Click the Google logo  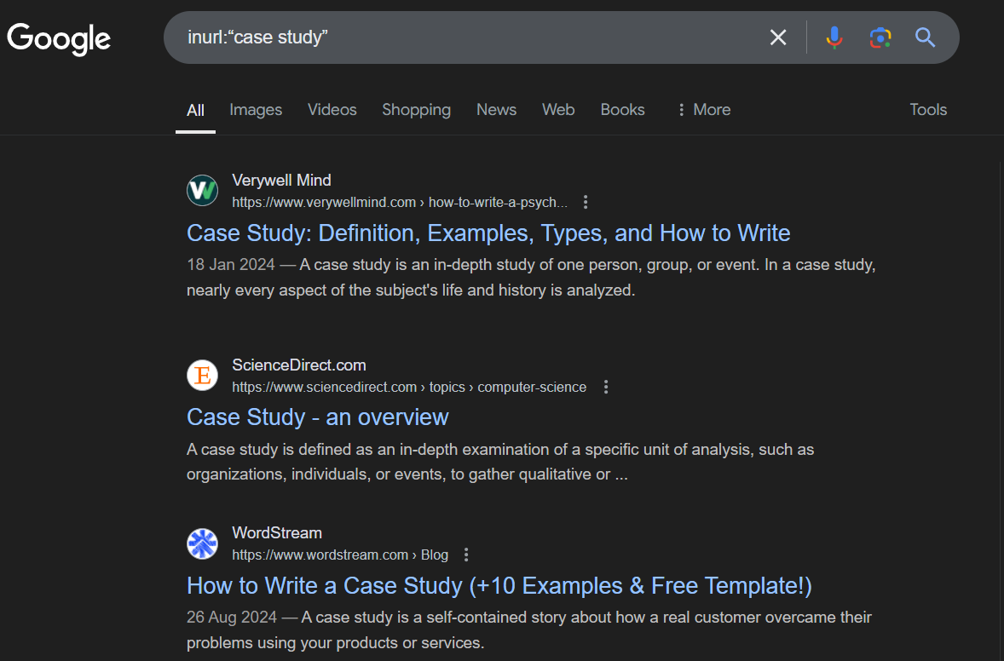[x=59, y=39]
